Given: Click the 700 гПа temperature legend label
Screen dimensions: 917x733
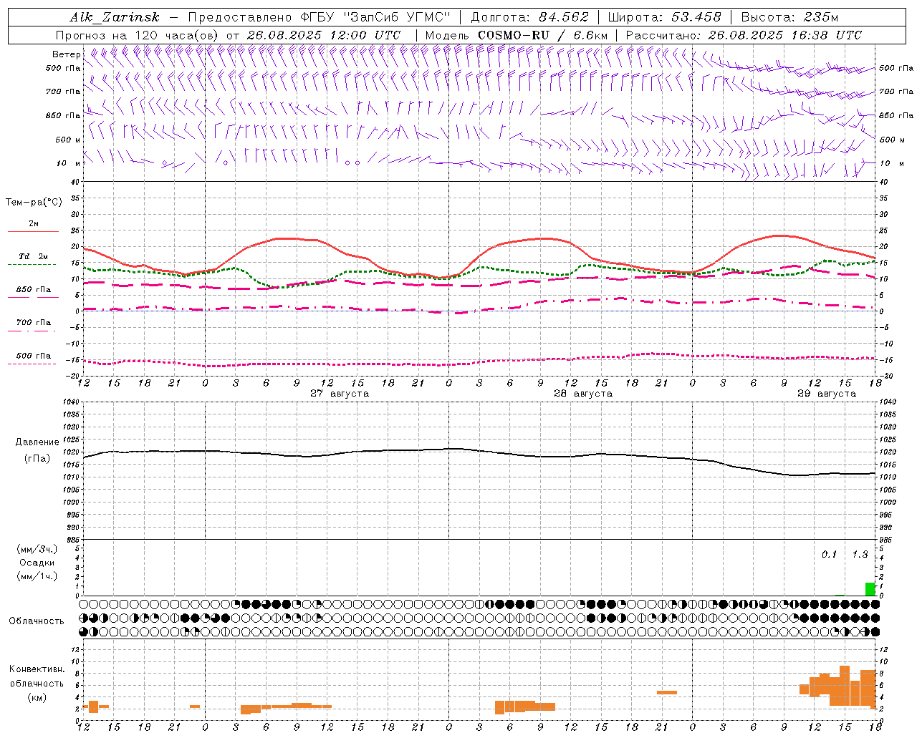Looking at the screenshot, I should click(34, 322).
